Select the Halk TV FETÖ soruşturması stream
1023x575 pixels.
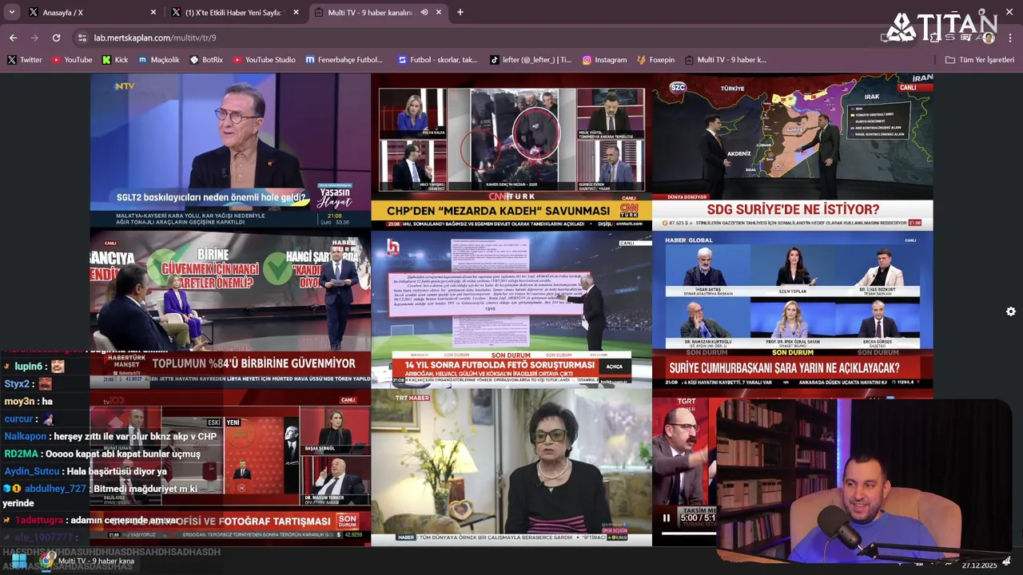coord(511,308)
